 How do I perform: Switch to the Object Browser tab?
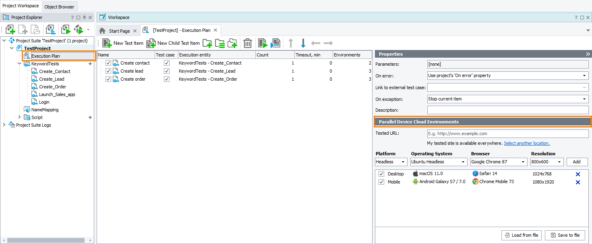59,6
